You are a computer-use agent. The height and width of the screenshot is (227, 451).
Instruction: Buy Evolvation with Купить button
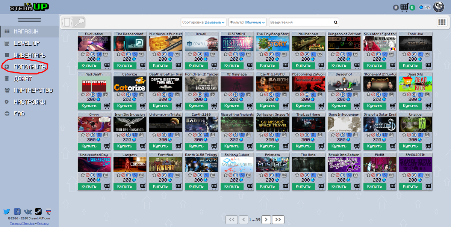(x=89, y=66)
